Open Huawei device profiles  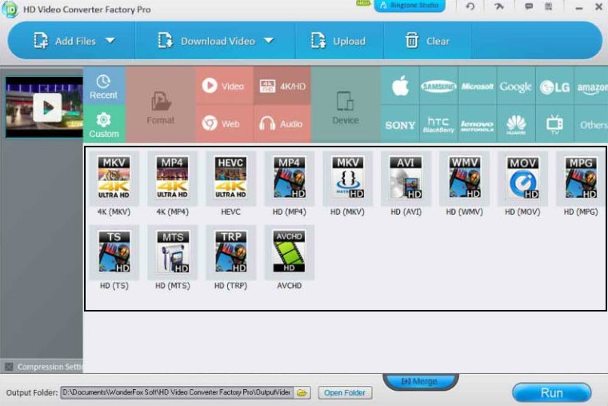tap(516, 124)
